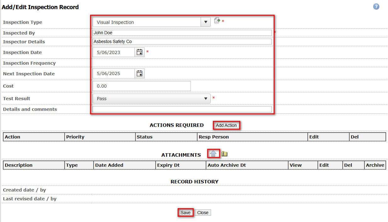Click into the Cost input field
Image resolution: width=388 pixels, height=222 pixels.
142,86
